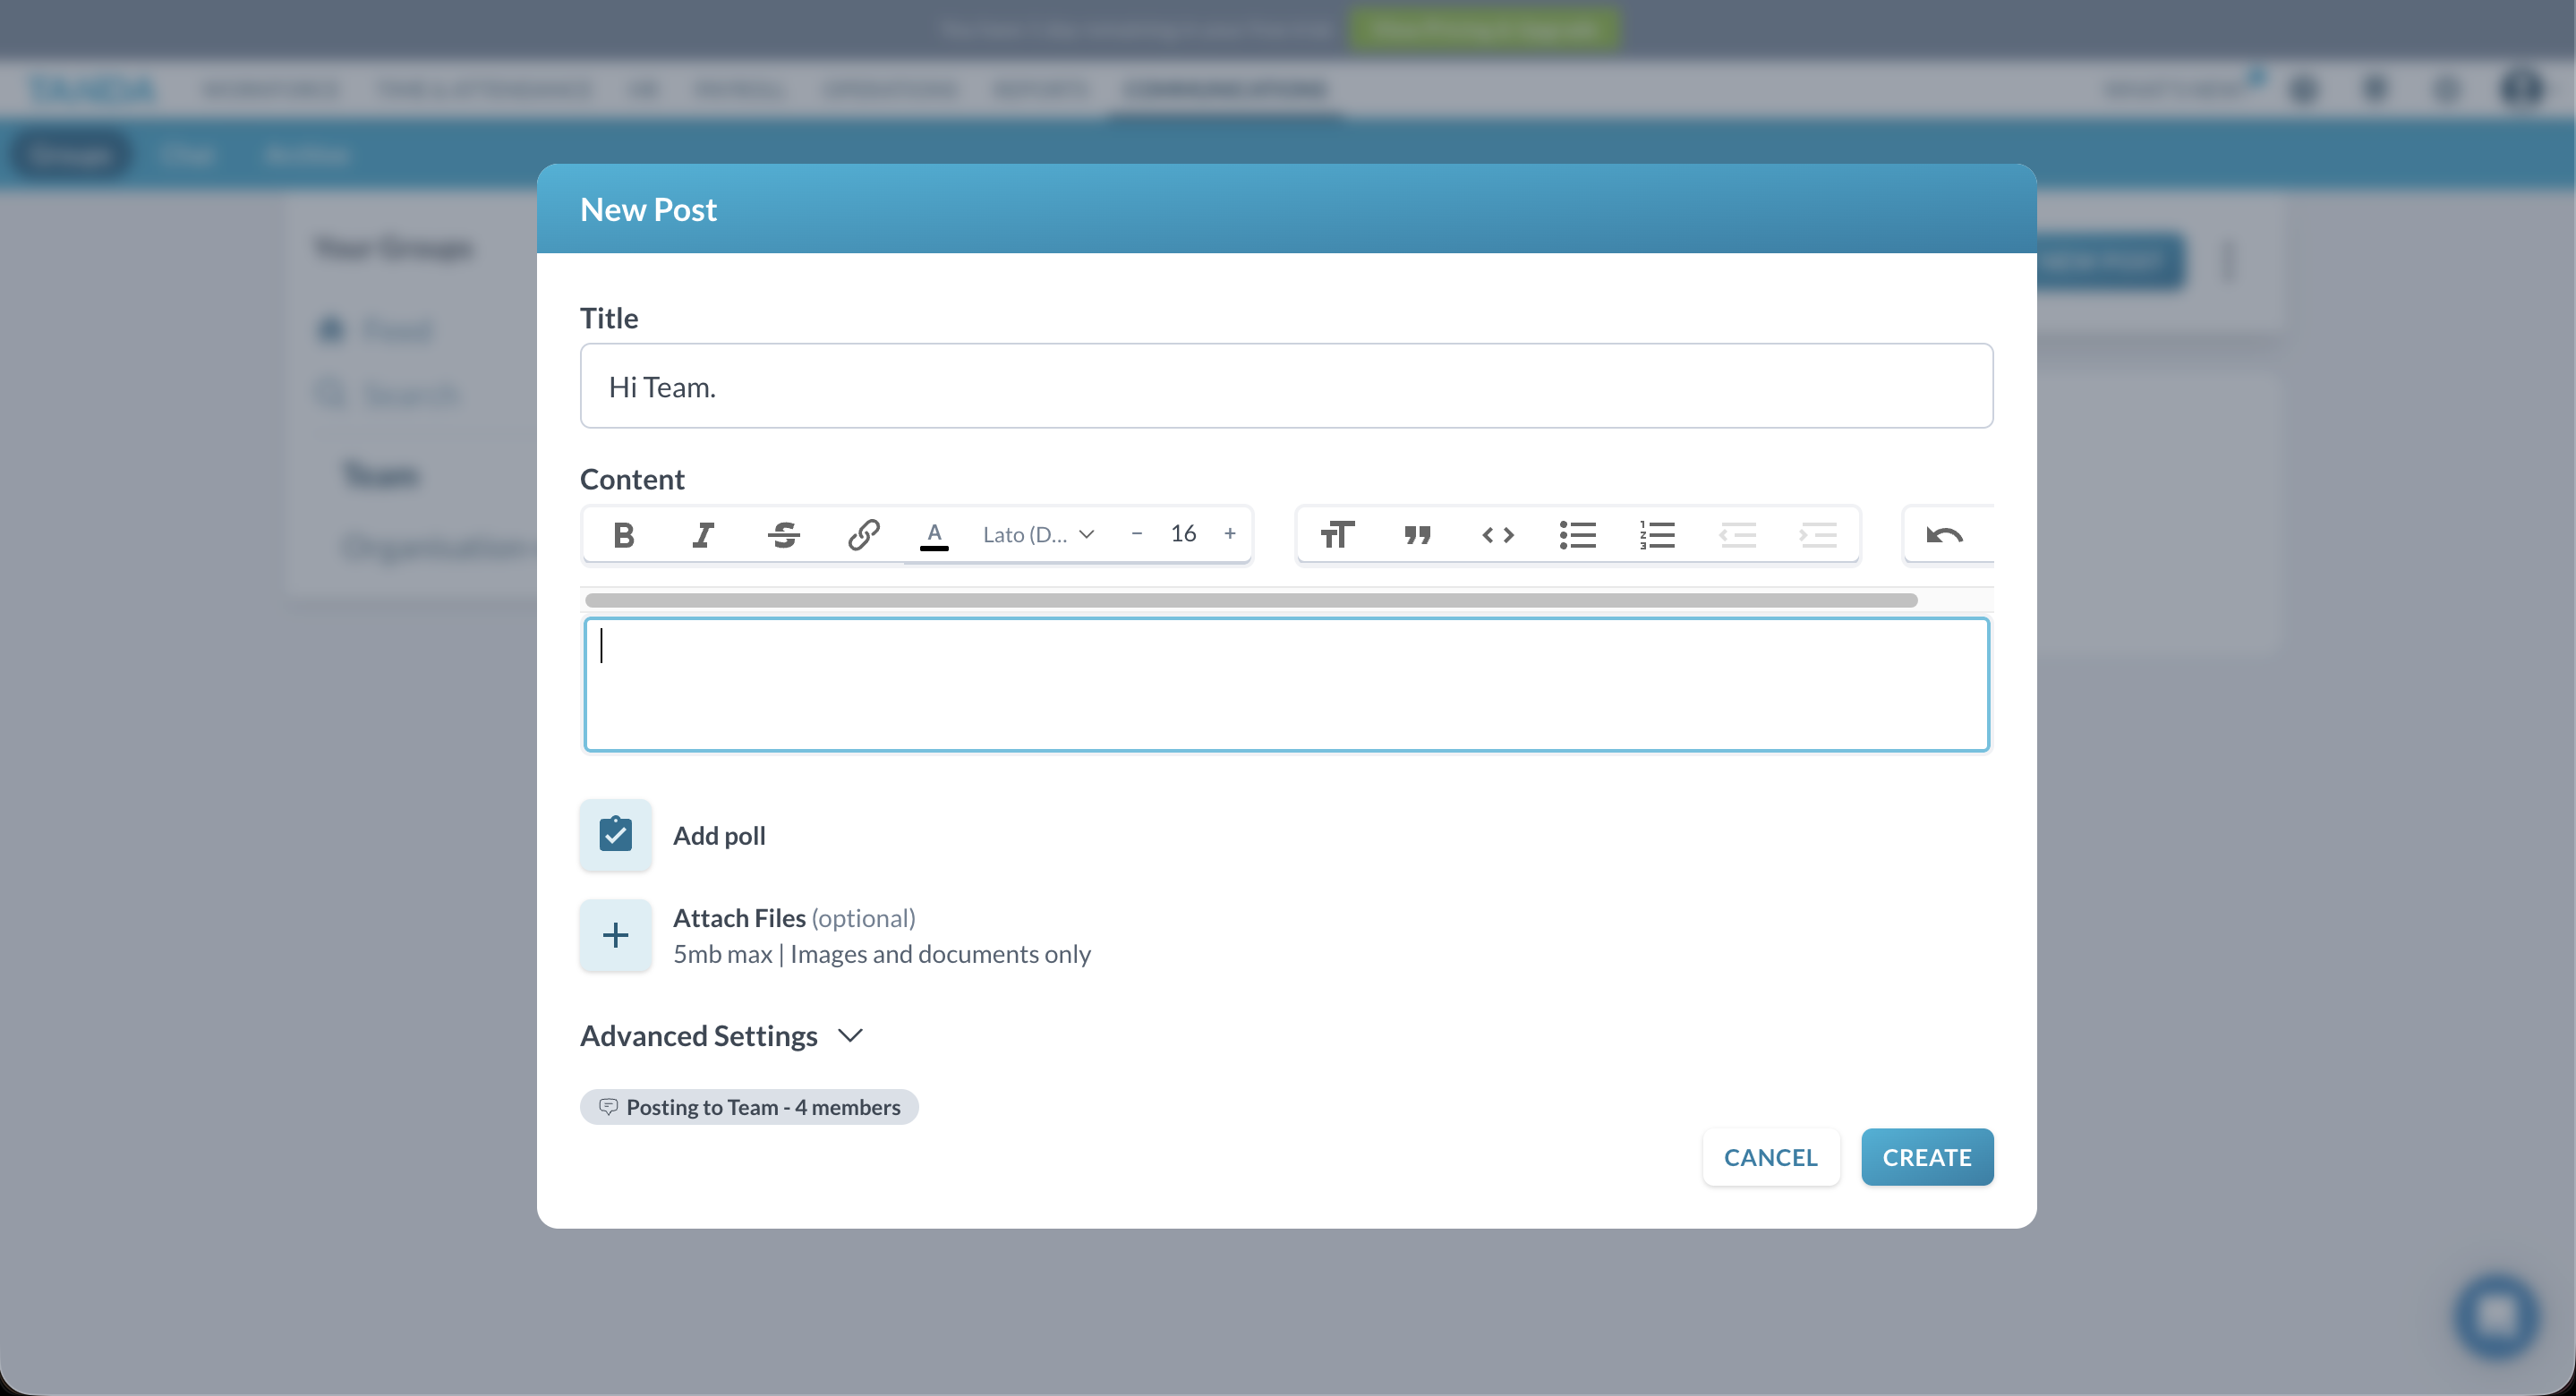The image size is (2576, 1396).
Task: Insert a hyperlink
Action: 863,534
